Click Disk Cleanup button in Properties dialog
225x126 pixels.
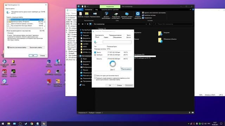126,69
